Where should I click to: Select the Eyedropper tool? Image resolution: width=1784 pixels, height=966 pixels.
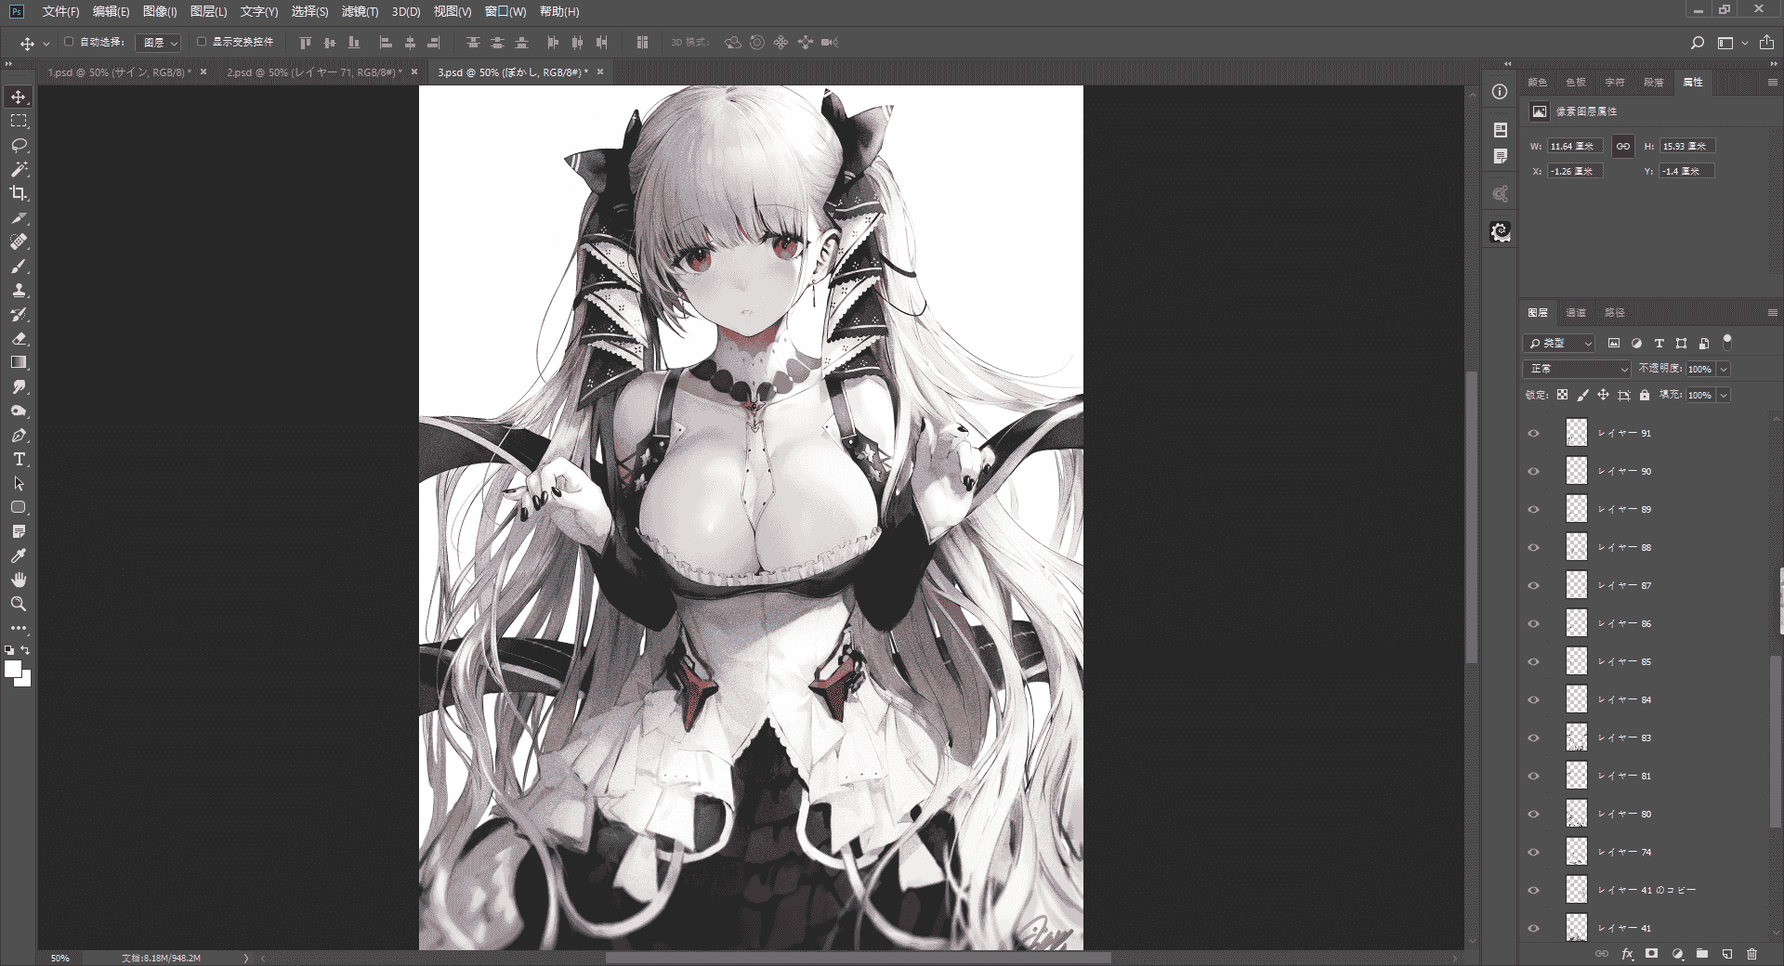(19, 555)
